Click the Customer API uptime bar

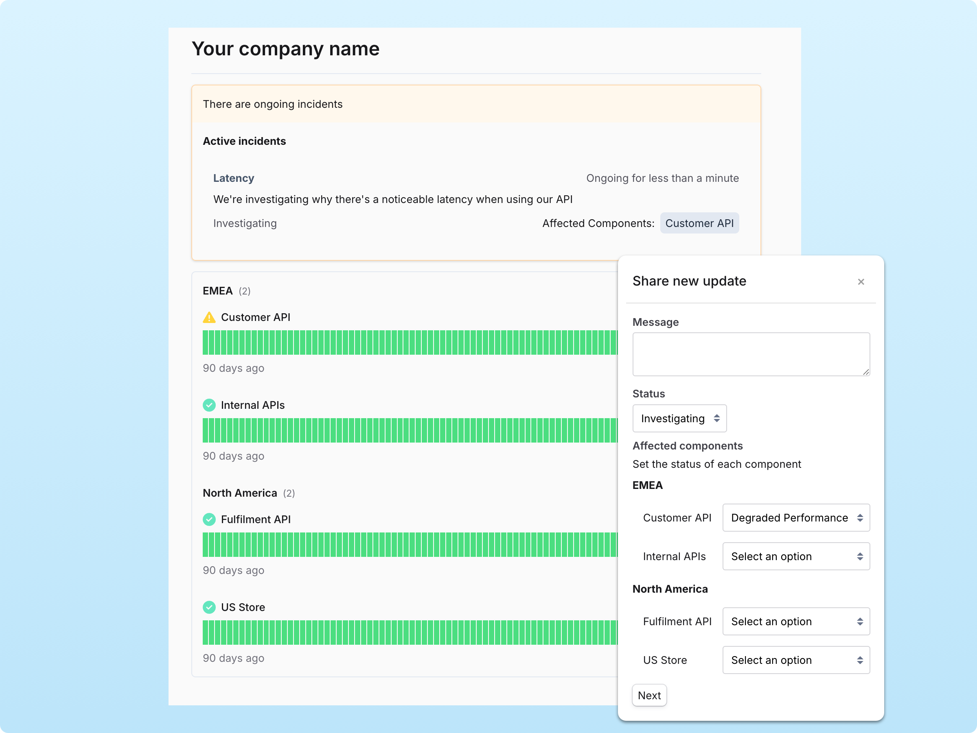pyautogui.click(x=410, y=343)
